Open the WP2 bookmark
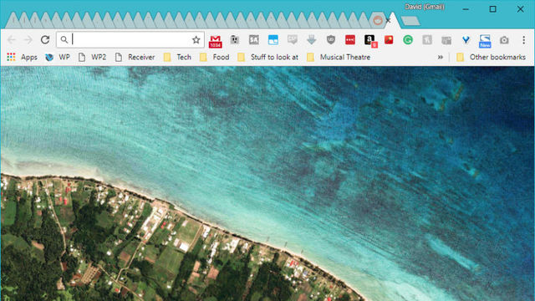 pyautogui.click(x=92, y=57)
